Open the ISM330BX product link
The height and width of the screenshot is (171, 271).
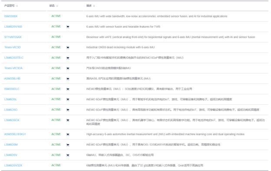pyautogui.click(x=11, y=16)
